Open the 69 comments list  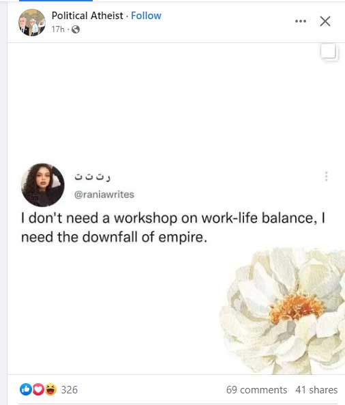tap(256, 389)
